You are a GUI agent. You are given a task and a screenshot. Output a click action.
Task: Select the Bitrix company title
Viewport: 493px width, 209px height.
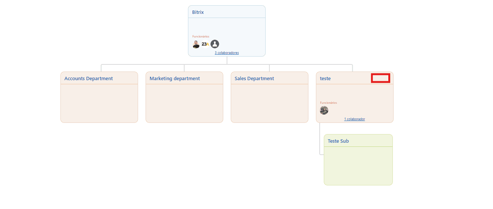point(198,12)
